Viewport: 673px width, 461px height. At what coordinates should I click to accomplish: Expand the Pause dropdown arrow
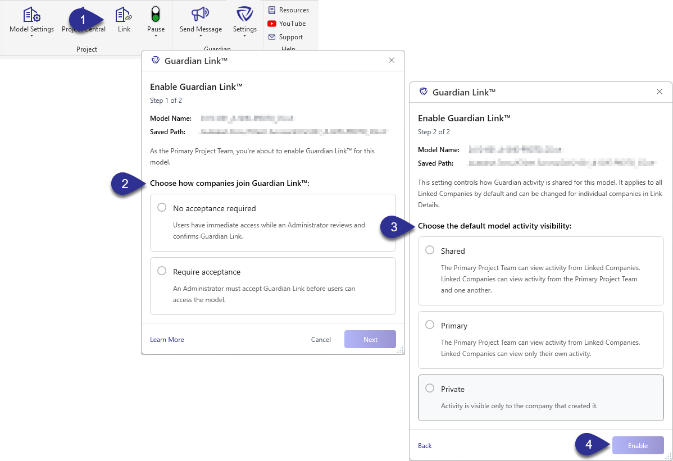(x=156, y=36)
